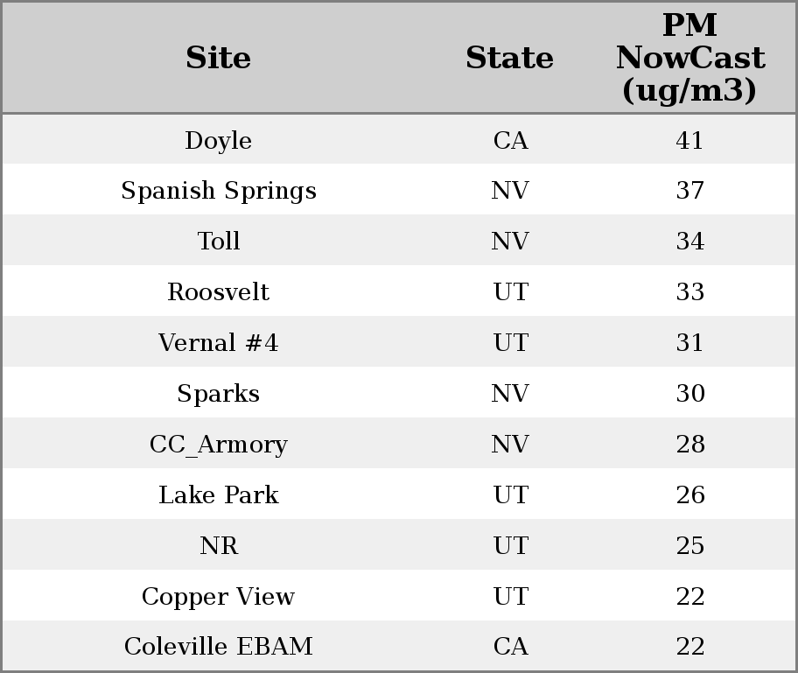Select the Roosvelt site cell
Viewport: 798px width, 673px height.
(x=219, y=292)
